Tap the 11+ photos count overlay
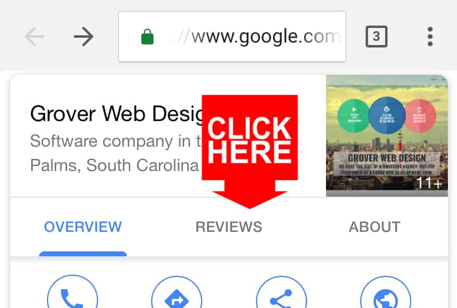457x308 pixels. (x=429, y=183)
